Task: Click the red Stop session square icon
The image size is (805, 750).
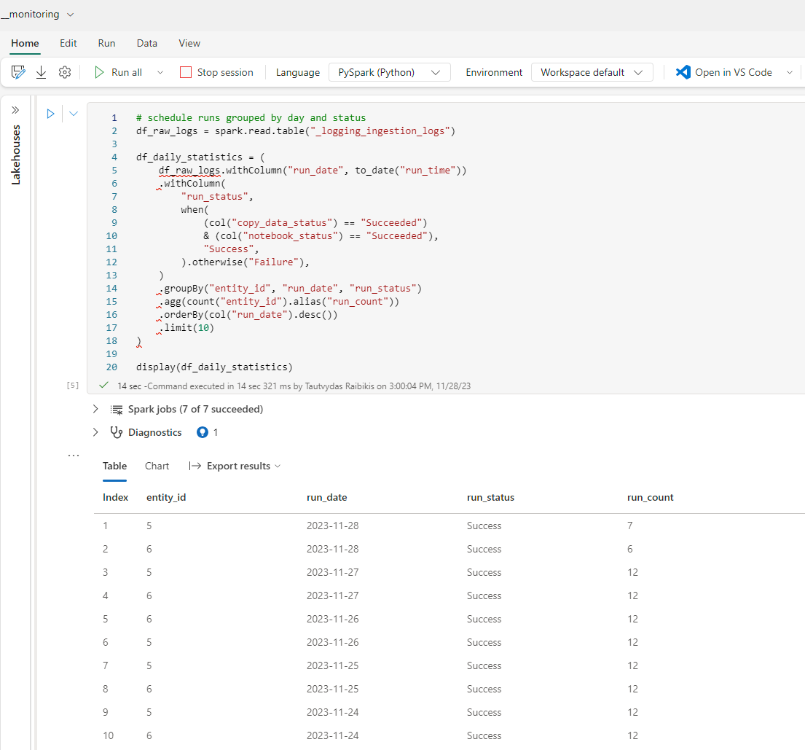Action: pos(186,72)
